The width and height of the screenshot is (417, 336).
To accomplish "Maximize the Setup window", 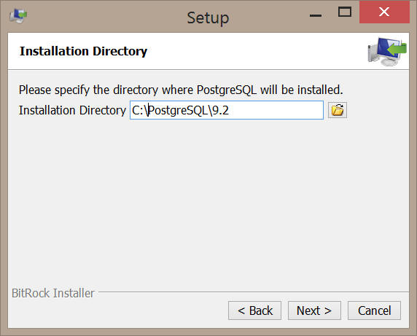I will tap(345, 12).
